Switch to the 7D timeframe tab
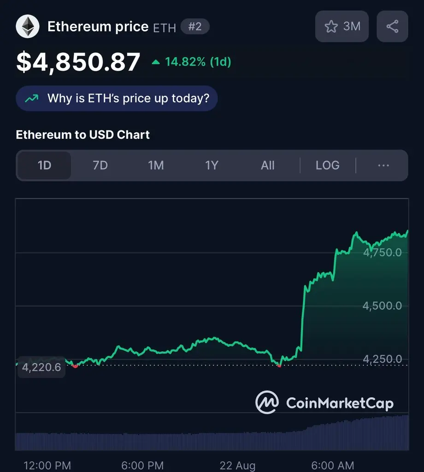Viewport: 424px width, 472px height. tap(100, 165)
